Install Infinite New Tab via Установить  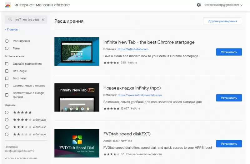pyautogui.click(x=229, y=52)
